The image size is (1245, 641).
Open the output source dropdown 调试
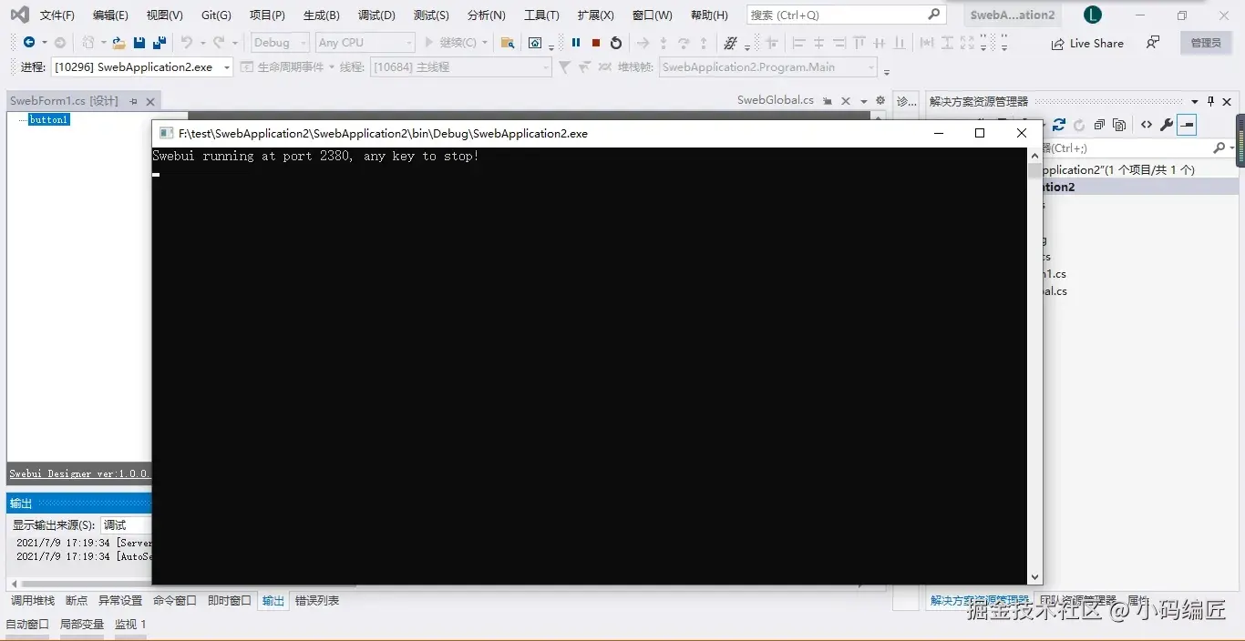pos(126,525)
